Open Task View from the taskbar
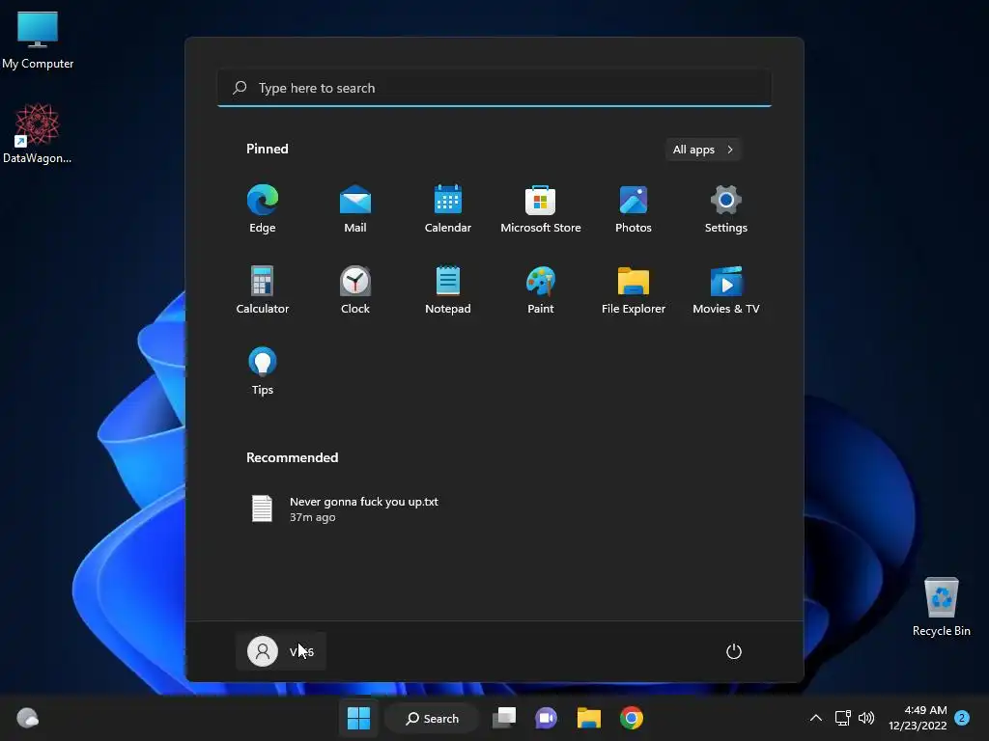 point(504,718)
